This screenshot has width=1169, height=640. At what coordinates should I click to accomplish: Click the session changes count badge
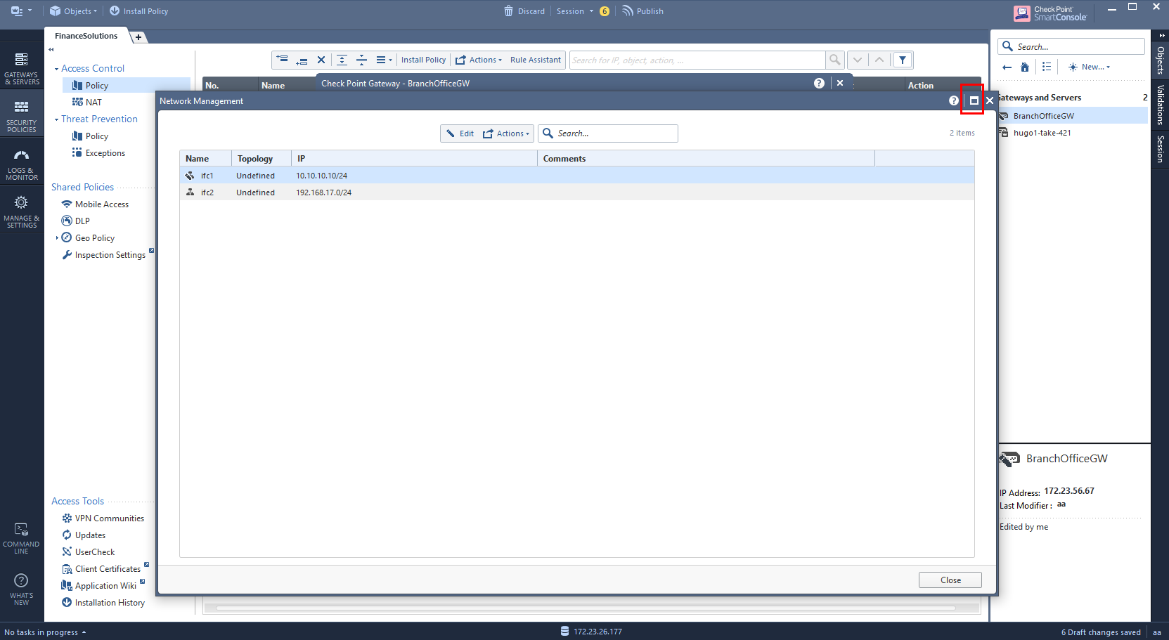pos(605,11)
